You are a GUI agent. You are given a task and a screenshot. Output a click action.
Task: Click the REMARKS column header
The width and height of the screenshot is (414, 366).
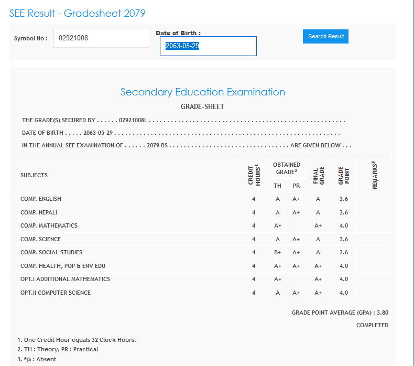(x=374, y=175)
